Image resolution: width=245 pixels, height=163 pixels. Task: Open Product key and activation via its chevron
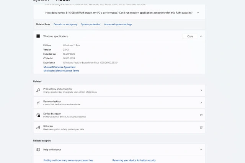(x=201, y=90)
